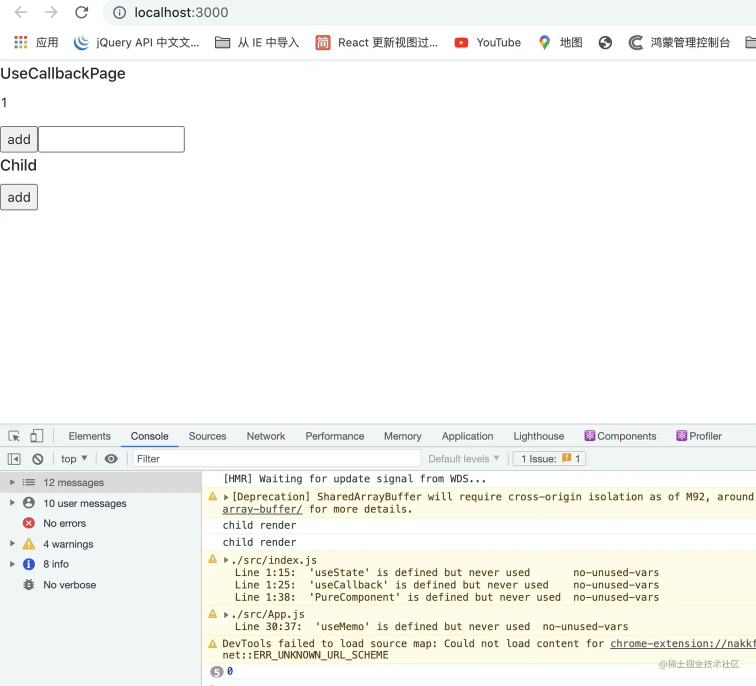Switch to the Console tab
This screenshot has height=686, width=756.
149,436
